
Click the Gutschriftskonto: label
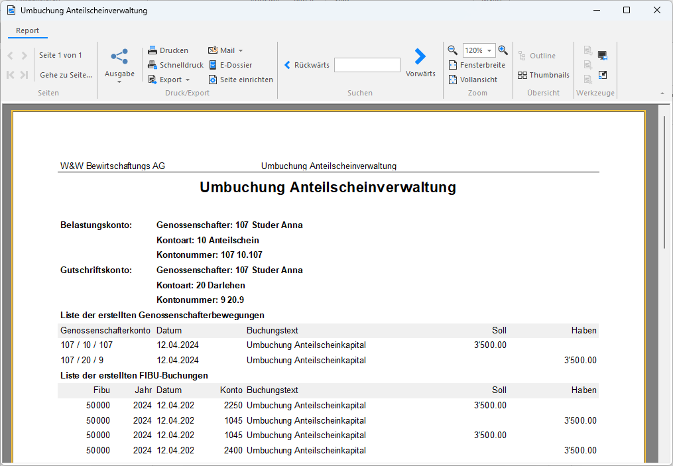[96, 270]
